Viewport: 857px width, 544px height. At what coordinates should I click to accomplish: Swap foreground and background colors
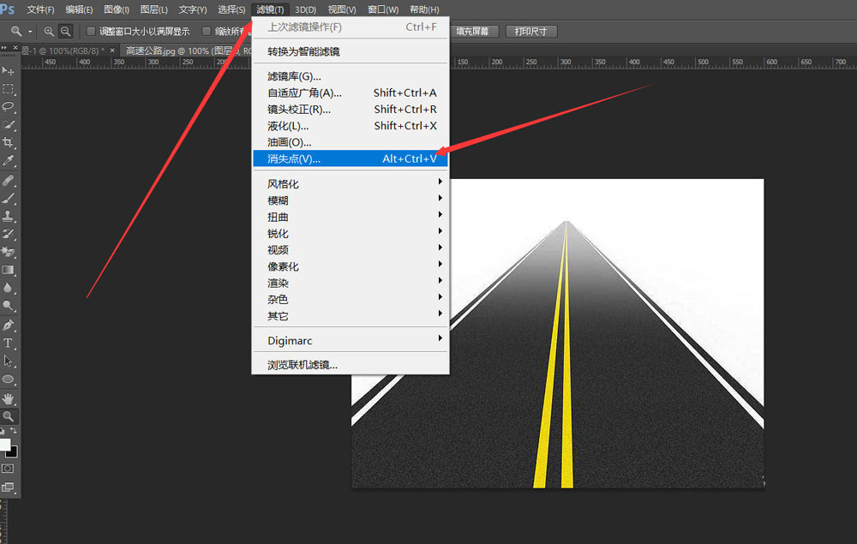(14, 431)
